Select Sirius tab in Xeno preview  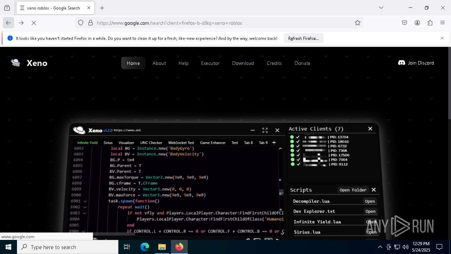point(108,143)
